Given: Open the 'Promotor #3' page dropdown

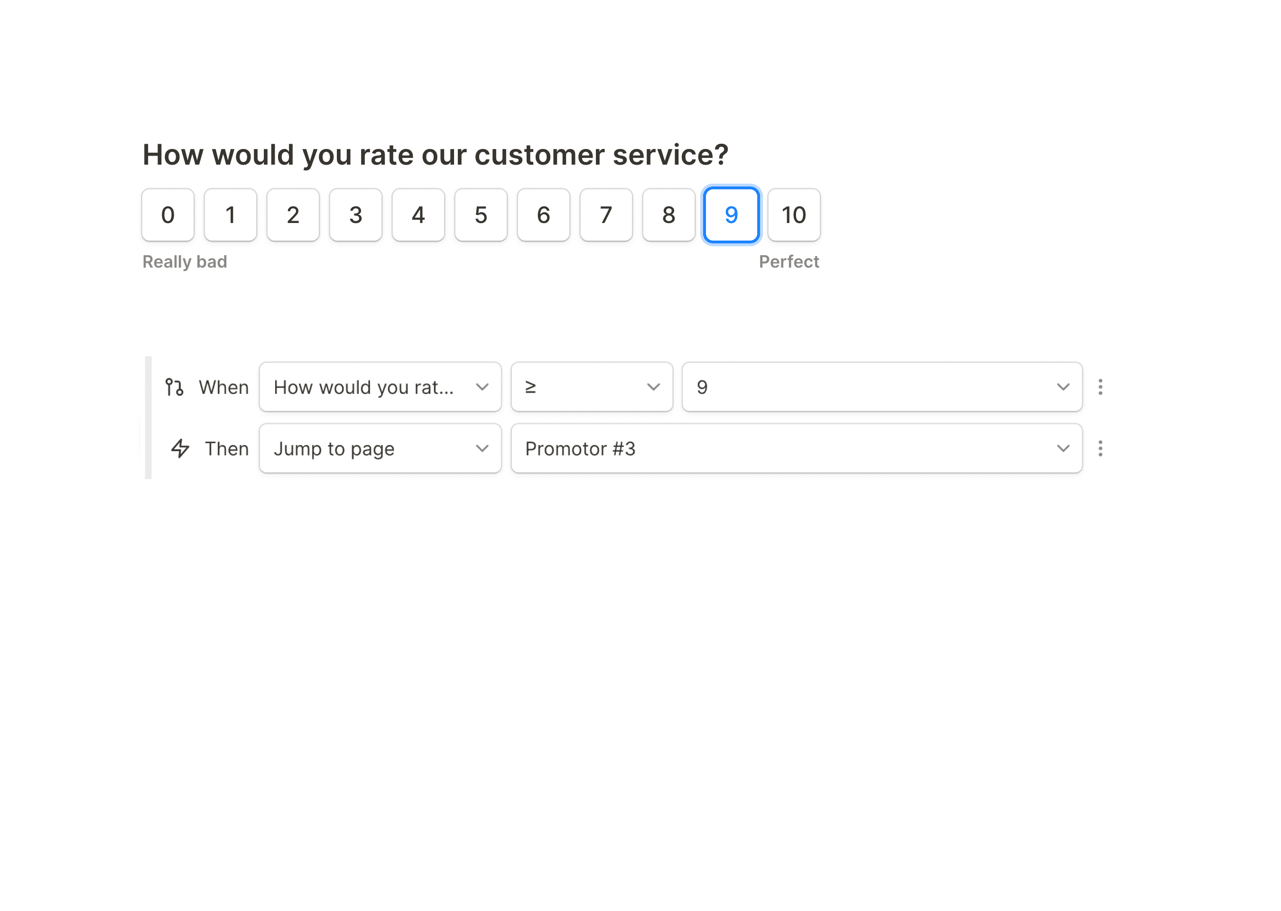Looking at the screenshot, I should pos(796,448).
